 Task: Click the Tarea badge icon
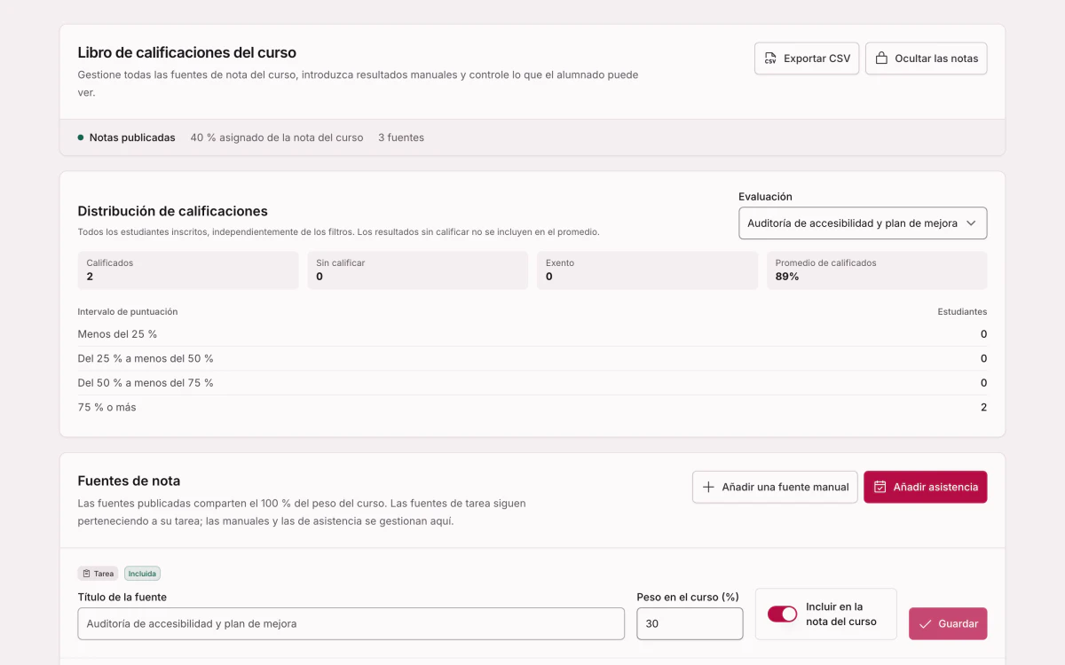point(86,574)
